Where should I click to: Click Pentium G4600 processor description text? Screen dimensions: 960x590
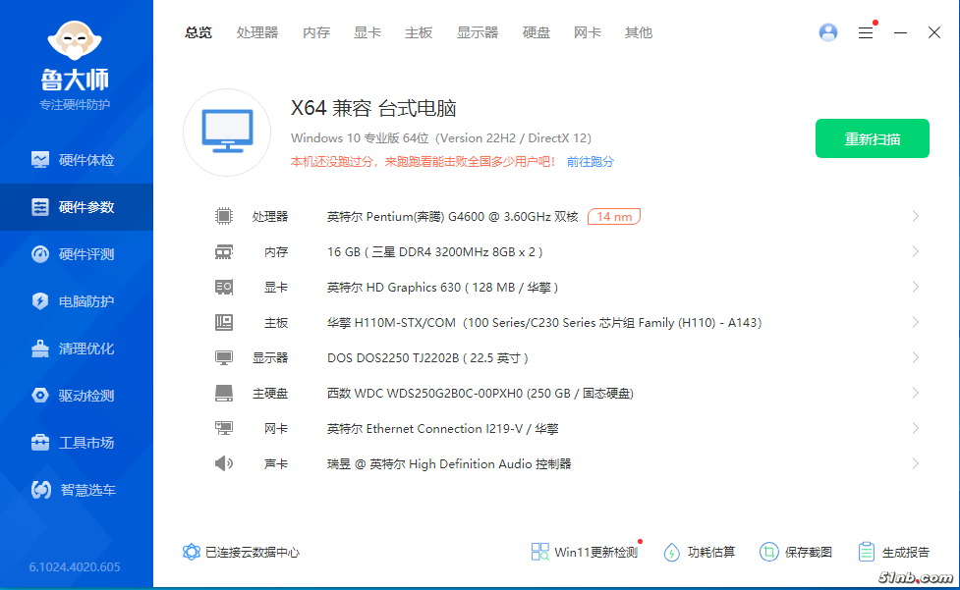tap(452, 216)
